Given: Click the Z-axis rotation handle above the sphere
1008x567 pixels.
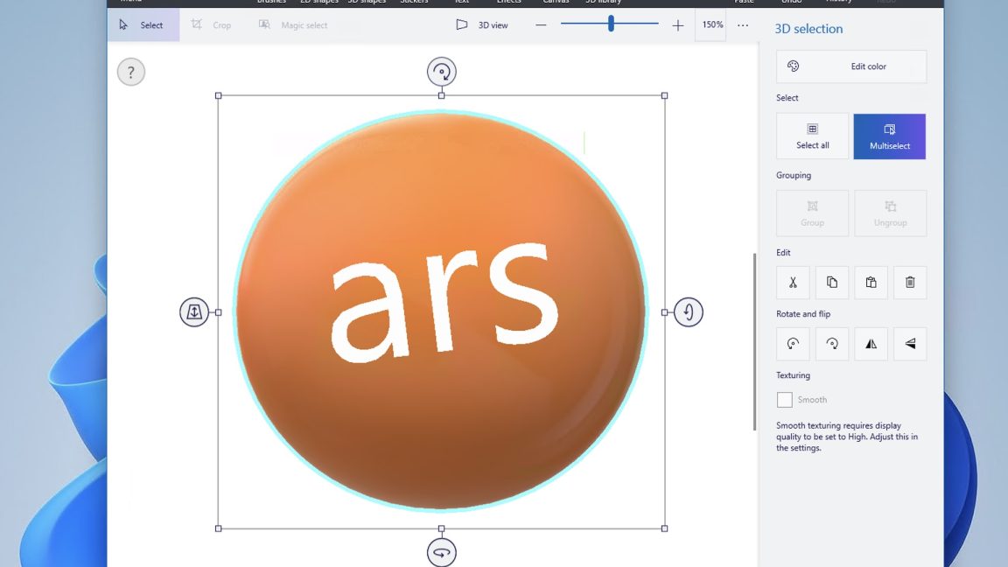Looking at the screenshot, I should 441,72.
